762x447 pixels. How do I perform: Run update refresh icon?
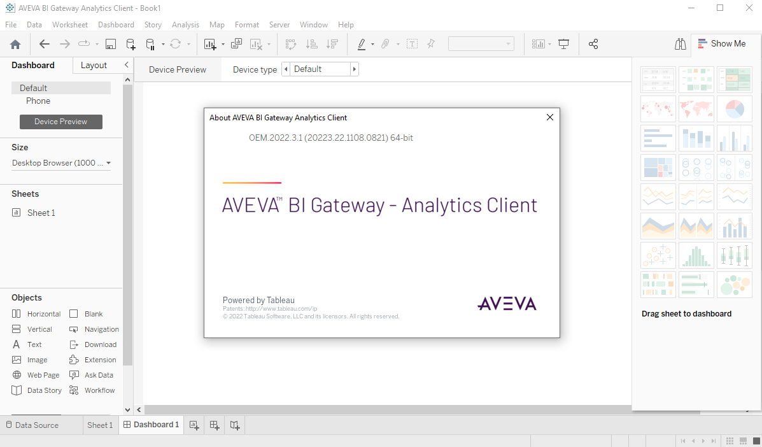[176, 44]
